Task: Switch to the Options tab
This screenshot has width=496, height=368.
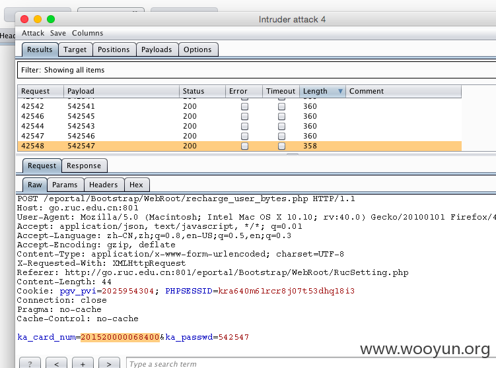Action: 197,49
